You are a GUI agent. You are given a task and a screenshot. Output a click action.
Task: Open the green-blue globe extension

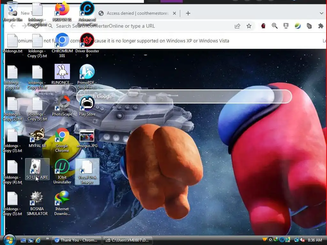(x=298, y=26)
